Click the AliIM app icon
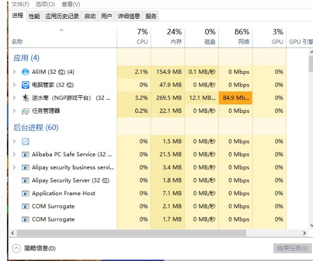This screenshot has width=313, height=261. [25, 72]
